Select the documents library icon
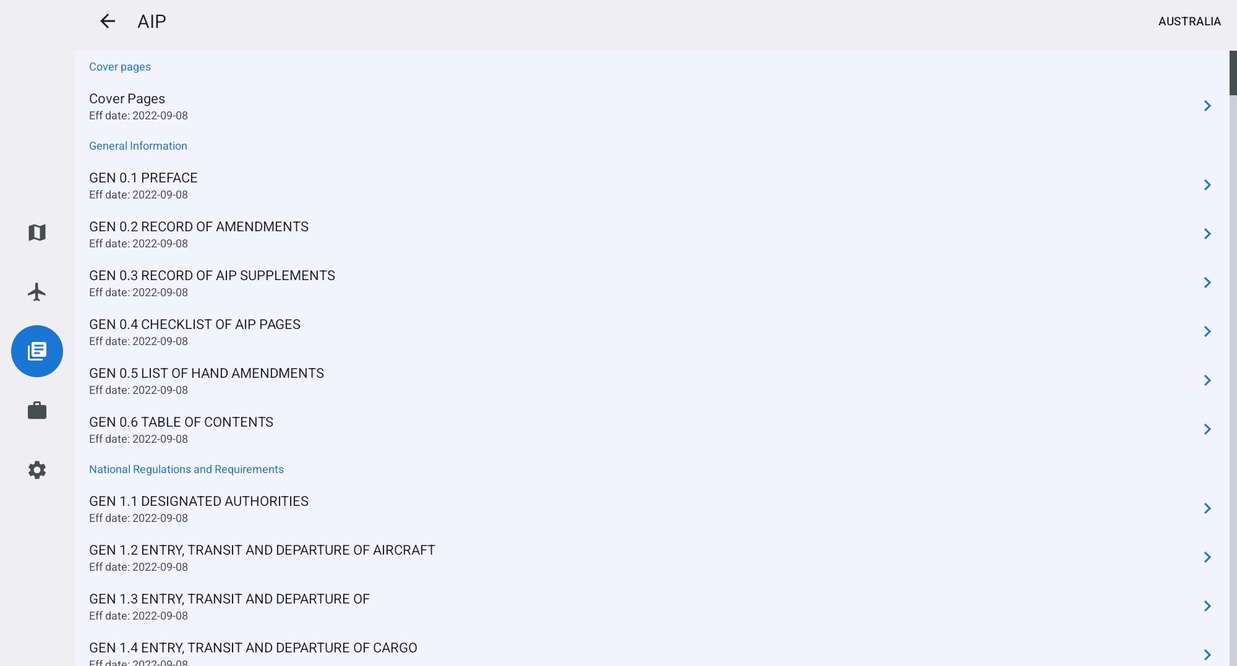Screen dimensions: 1237x666 (37, 351)
